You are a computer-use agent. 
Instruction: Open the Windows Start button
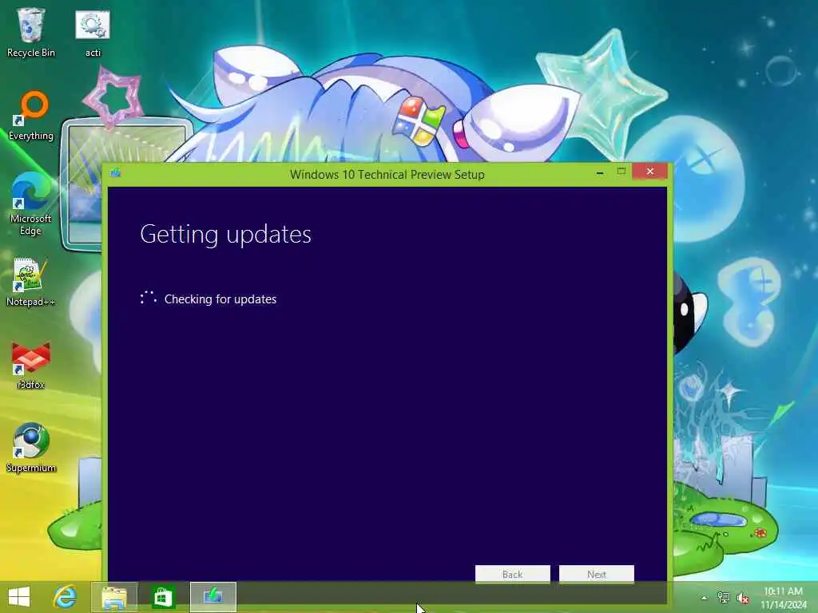coord(19,597)
